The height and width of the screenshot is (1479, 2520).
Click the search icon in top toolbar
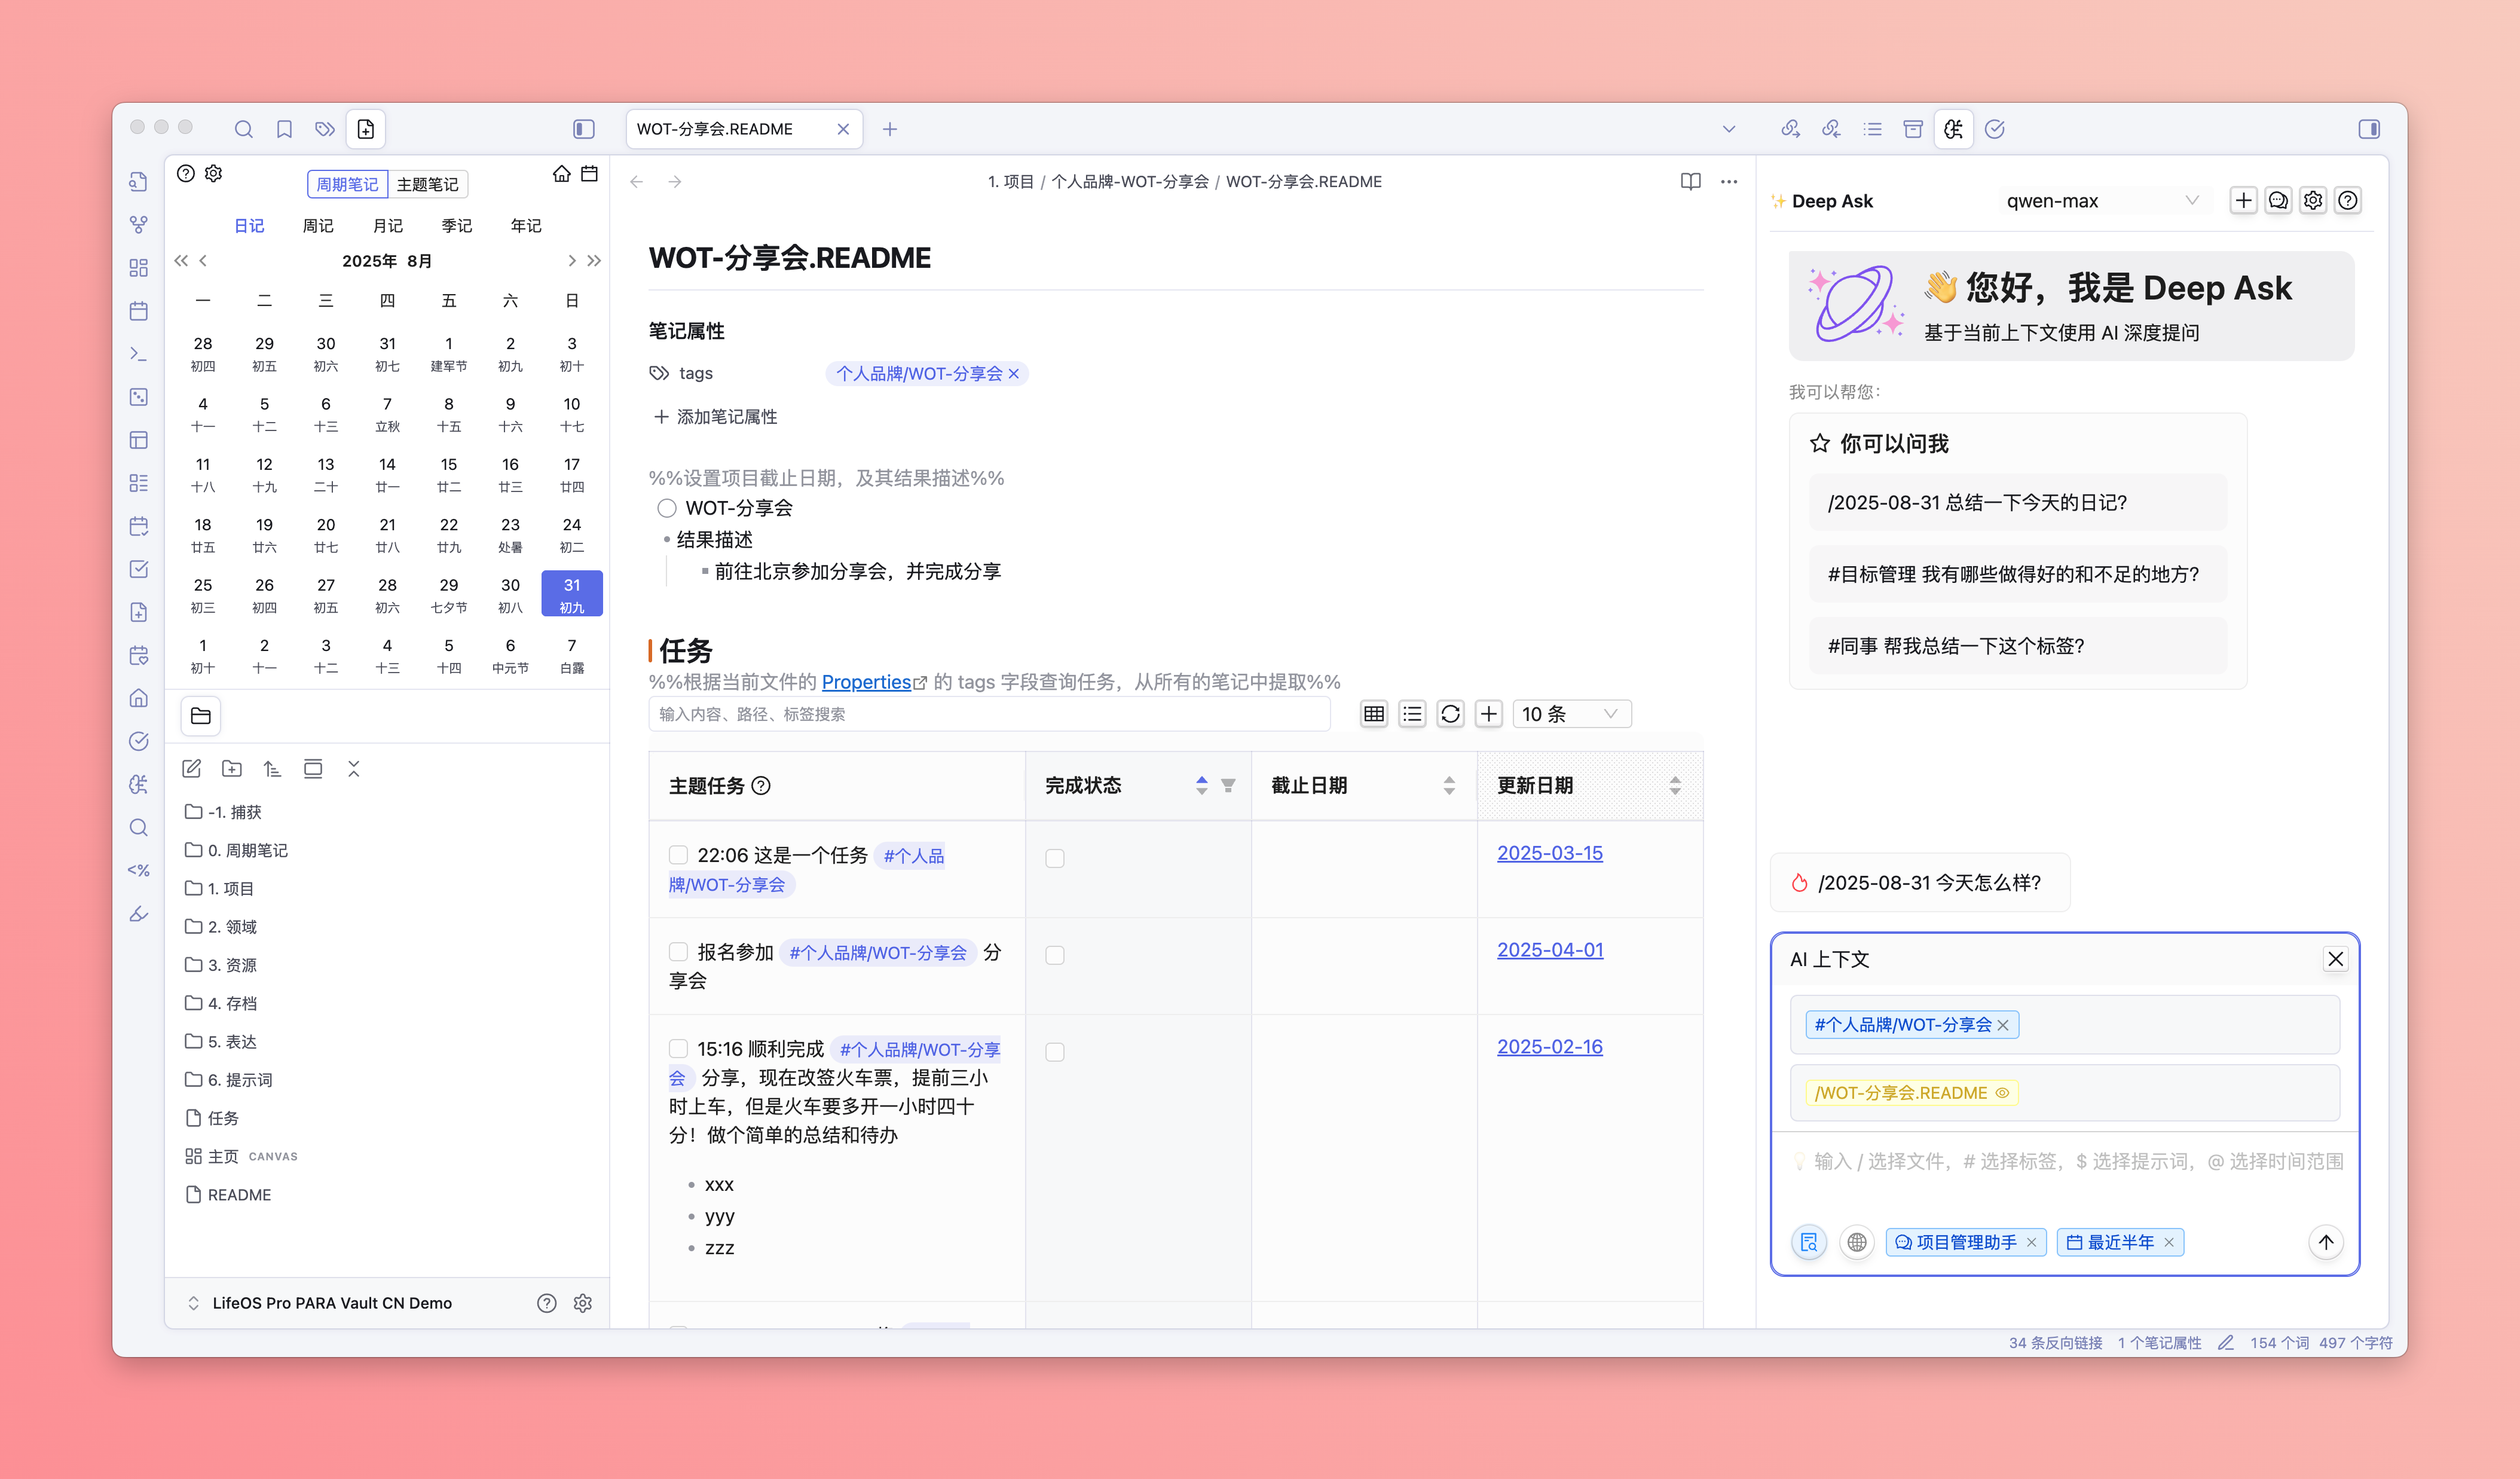(243, 129)
